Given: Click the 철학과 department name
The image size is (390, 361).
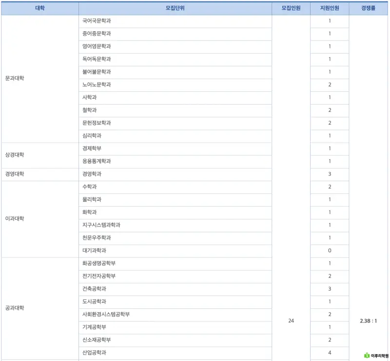Looking at the screenshot, I should pyautogui.click(x=90, y=110).
